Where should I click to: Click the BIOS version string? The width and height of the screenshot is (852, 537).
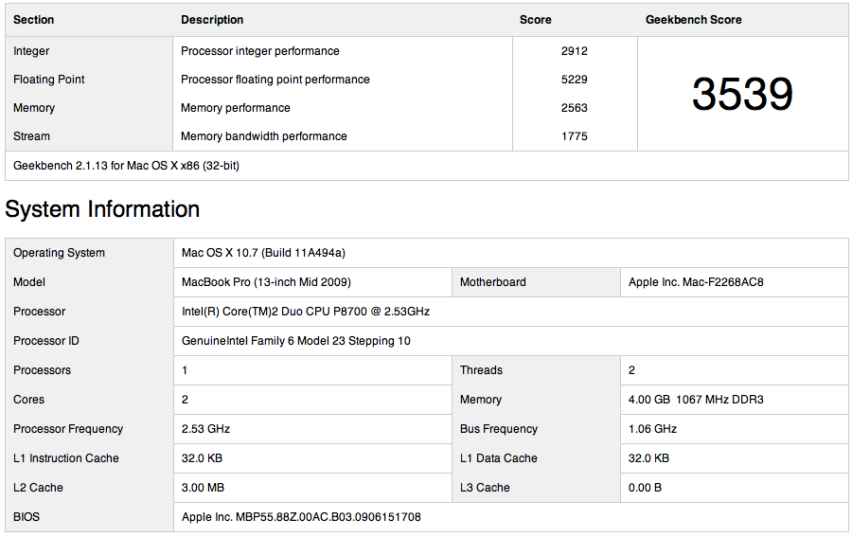301,517
